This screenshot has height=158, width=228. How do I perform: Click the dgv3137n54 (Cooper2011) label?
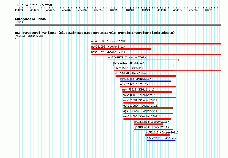[151, 122]
